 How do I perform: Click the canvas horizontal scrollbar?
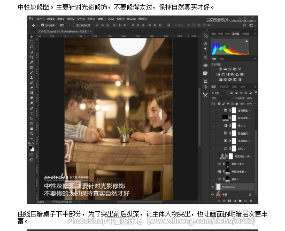click(x=140, y=202)
